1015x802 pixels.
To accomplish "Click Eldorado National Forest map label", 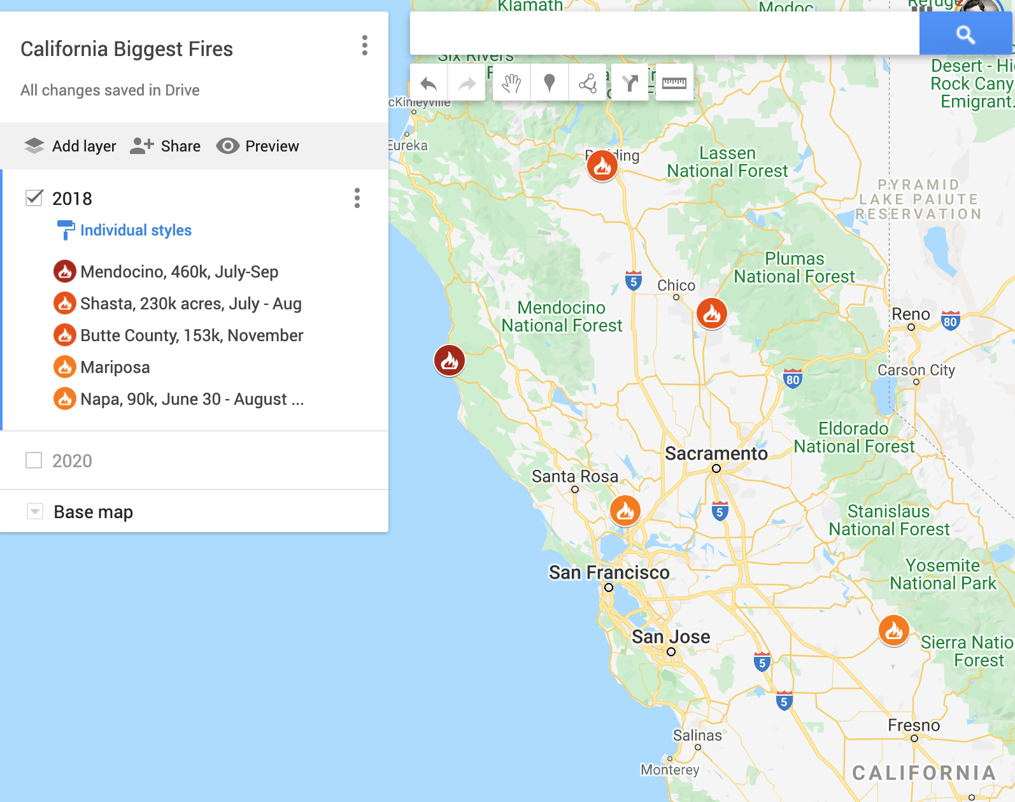I will (x=854, y=437).
